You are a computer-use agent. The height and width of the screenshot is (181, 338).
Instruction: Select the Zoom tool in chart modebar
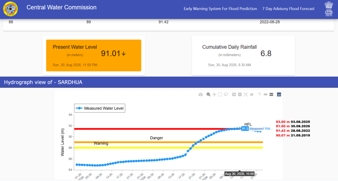pyautogui.click(x=208, y=94)
